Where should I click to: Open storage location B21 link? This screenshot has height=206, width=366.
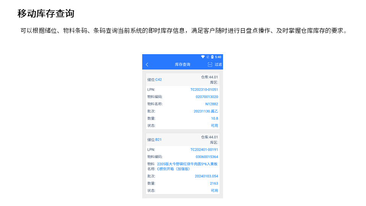pos(158,140)
